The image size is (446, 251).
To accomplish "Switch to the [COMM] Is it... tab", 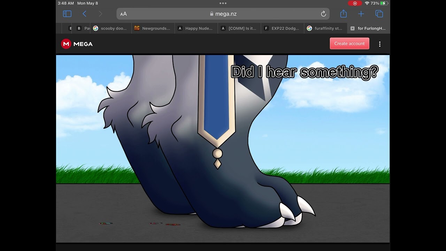I will (239, 28).
